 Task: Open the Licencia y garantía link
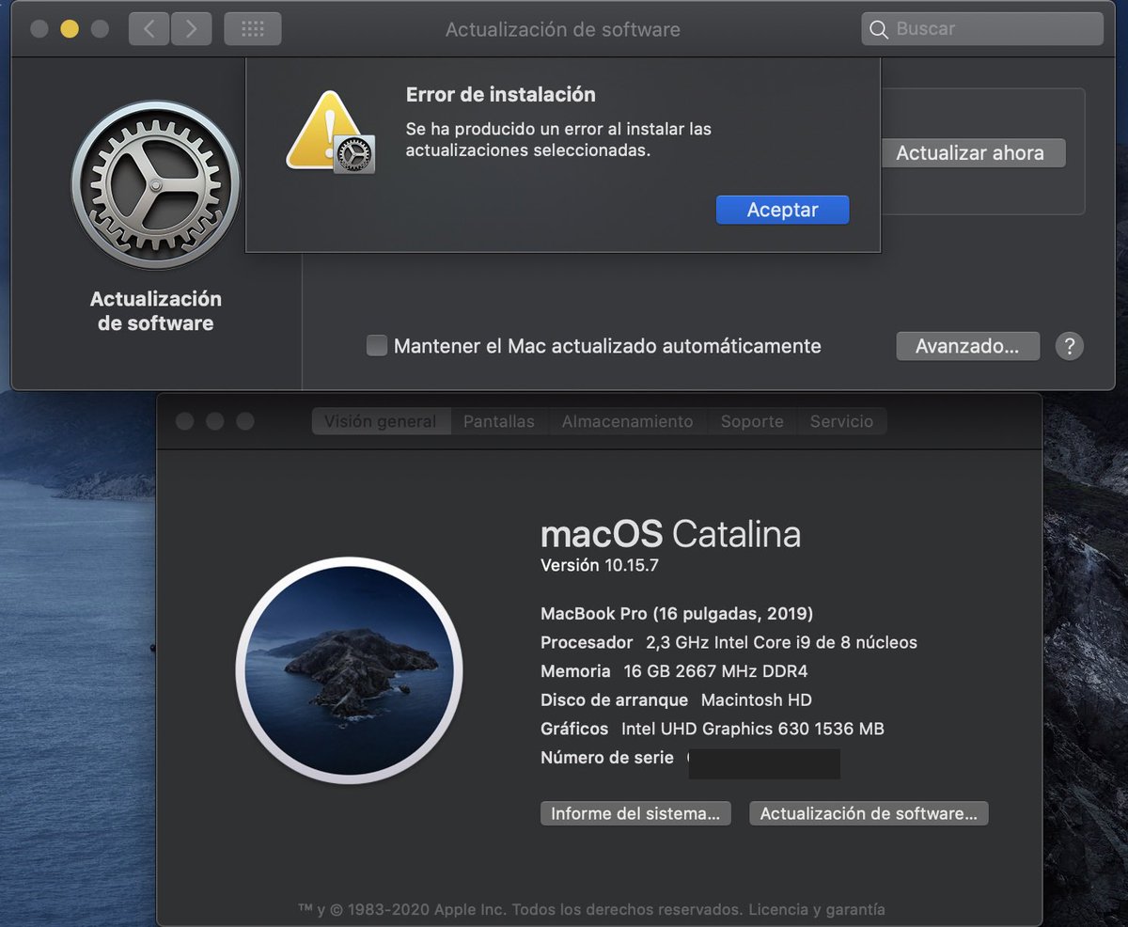(818, 909)
